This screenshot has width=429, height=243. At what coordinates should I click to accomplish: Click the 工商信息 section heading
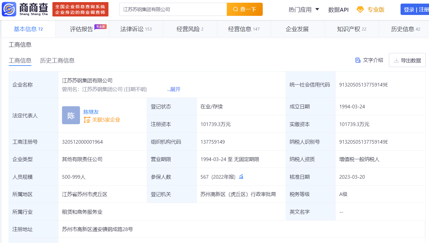[20, 45]
